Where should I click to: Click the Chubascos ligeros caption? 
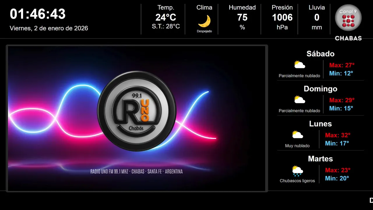coord(297,181)
